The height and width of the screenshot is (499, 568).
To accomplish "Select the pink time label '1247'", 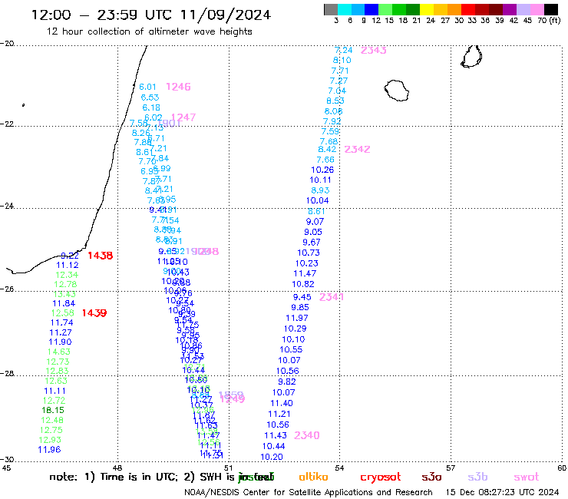I will coord(183,117).
